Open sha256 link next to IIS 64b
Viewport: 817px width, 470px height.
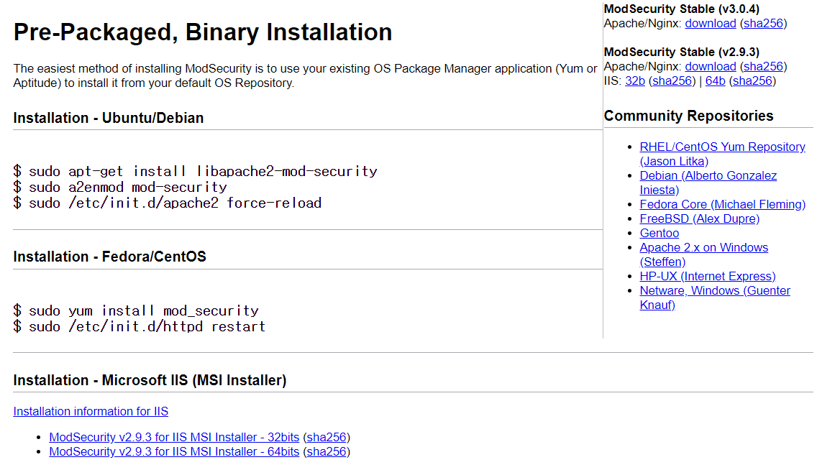coord(752,81)
